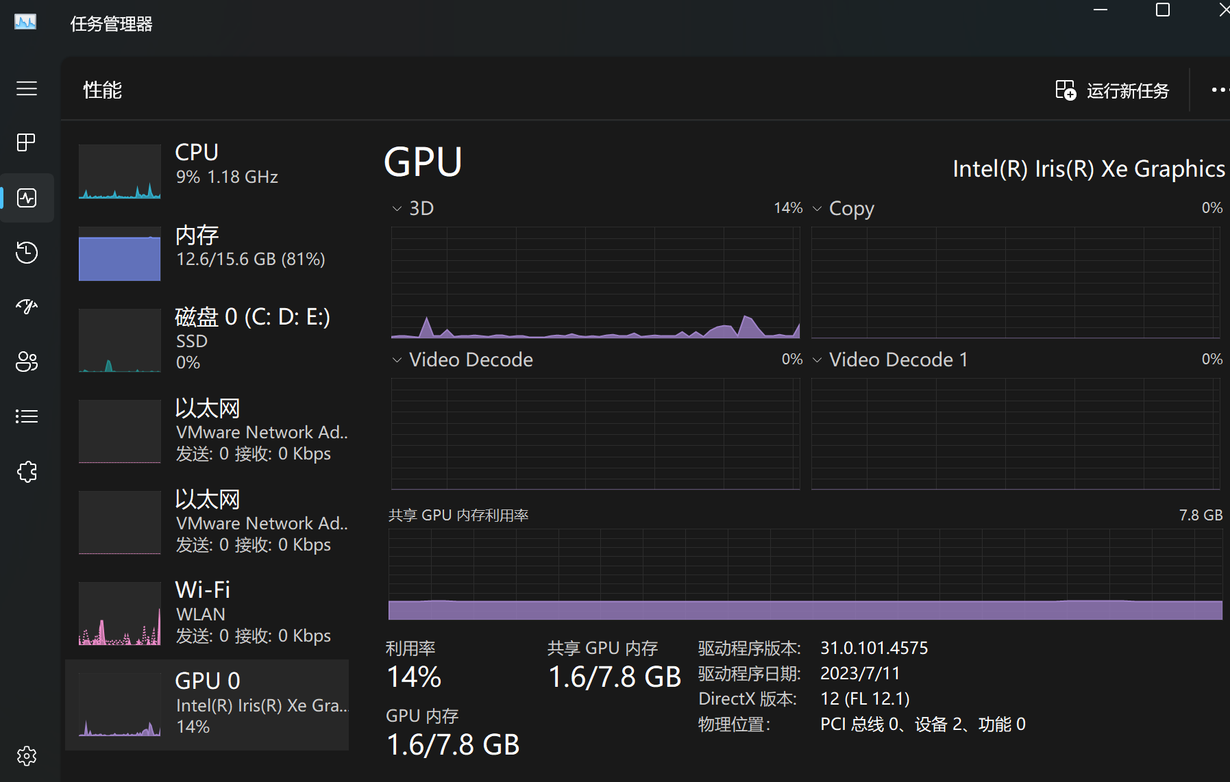1230x782 pixels.
Task: Select the GPU 0 Intel Iris item
Action: [207, 705]
